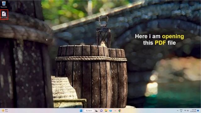Open the blue W app in the taskbar
Image resolution: width=201 pixels, height=113 pixels.
tap(111, 110)
